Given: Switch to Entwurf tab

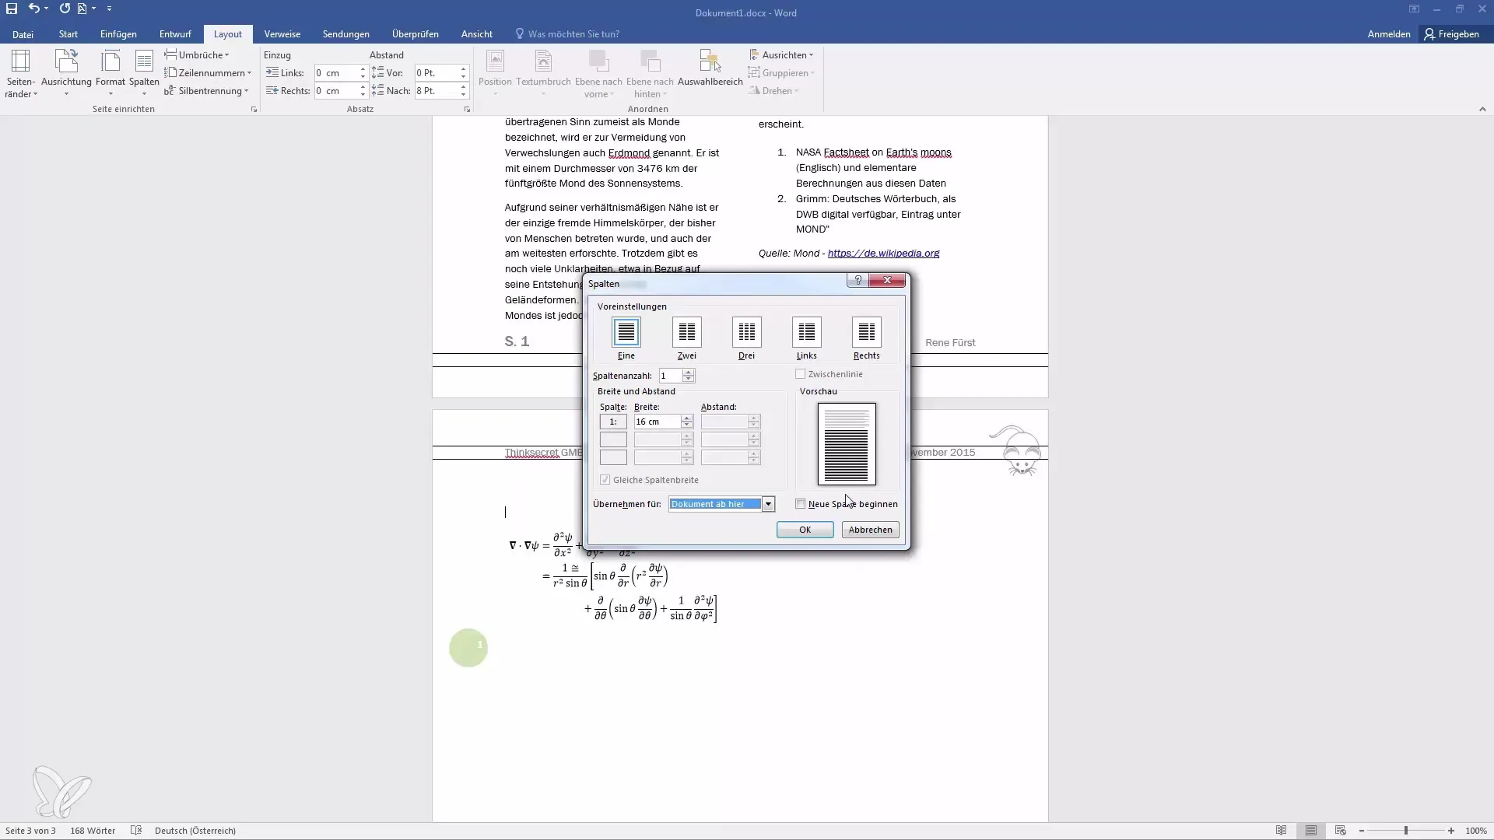Looking at the screenshot, I should click(175, 34).
